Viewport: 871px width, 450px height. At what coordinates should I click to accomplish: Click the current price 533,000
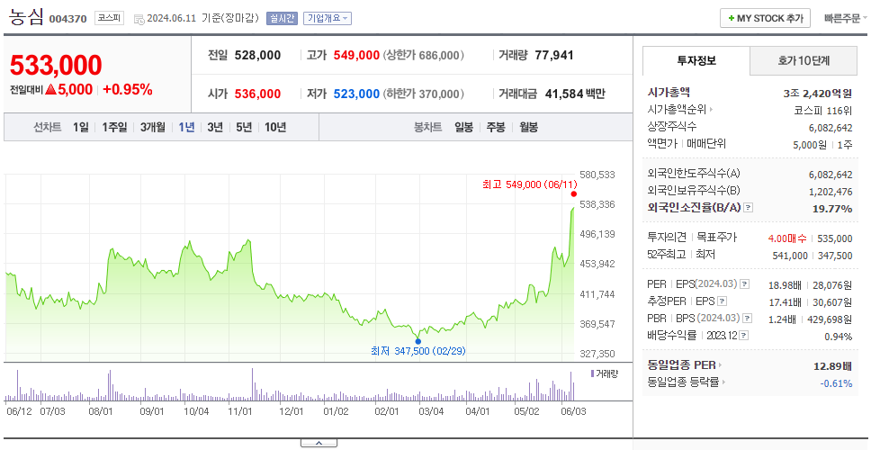pyautogui.click(x=56, y=65)
